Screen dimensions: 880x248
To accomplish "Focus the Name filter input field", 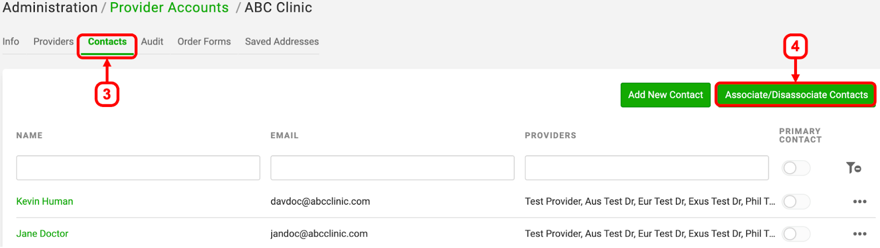I will pos(138,168).
